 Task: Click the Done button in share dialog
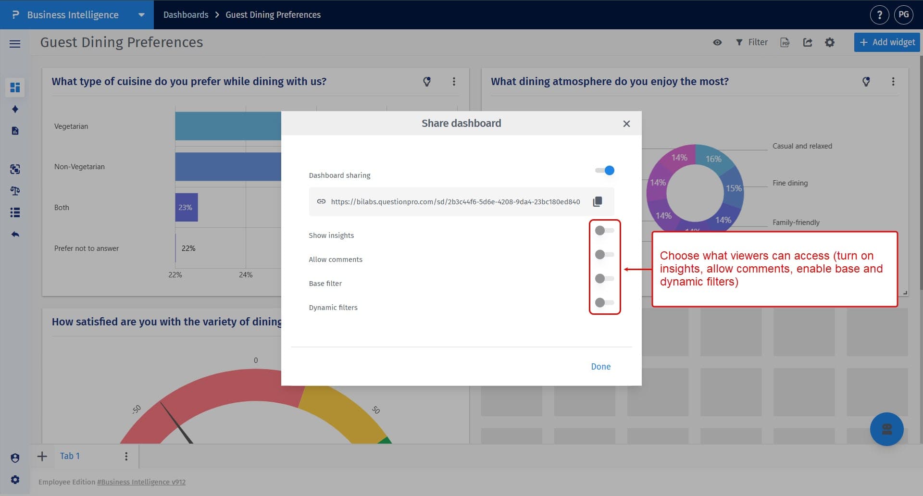point(600,366)
